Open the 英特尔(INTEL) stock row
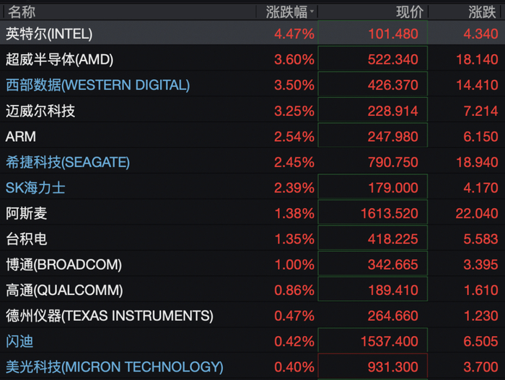The height and width of the screenshot is (380, 505). (252, 33)
